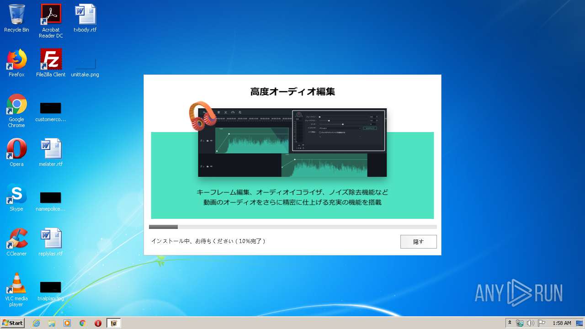Open Opera from the taskbar

point(98,323)
